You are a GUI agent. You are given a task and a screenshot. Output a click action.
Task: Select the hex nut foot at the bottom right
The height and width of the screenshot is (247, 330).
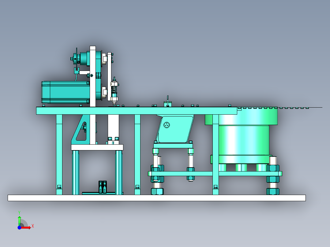(x=273, y=191)
